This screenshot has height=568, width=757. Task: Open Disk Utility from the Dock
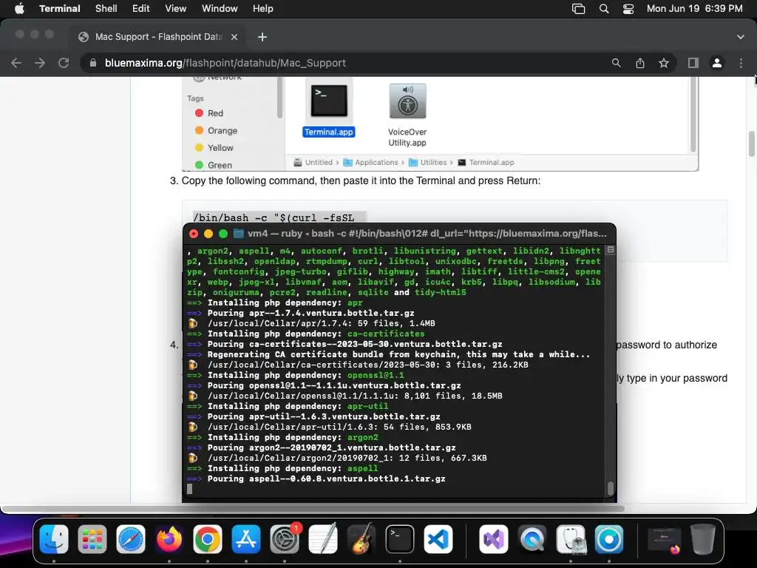[571, 539]
